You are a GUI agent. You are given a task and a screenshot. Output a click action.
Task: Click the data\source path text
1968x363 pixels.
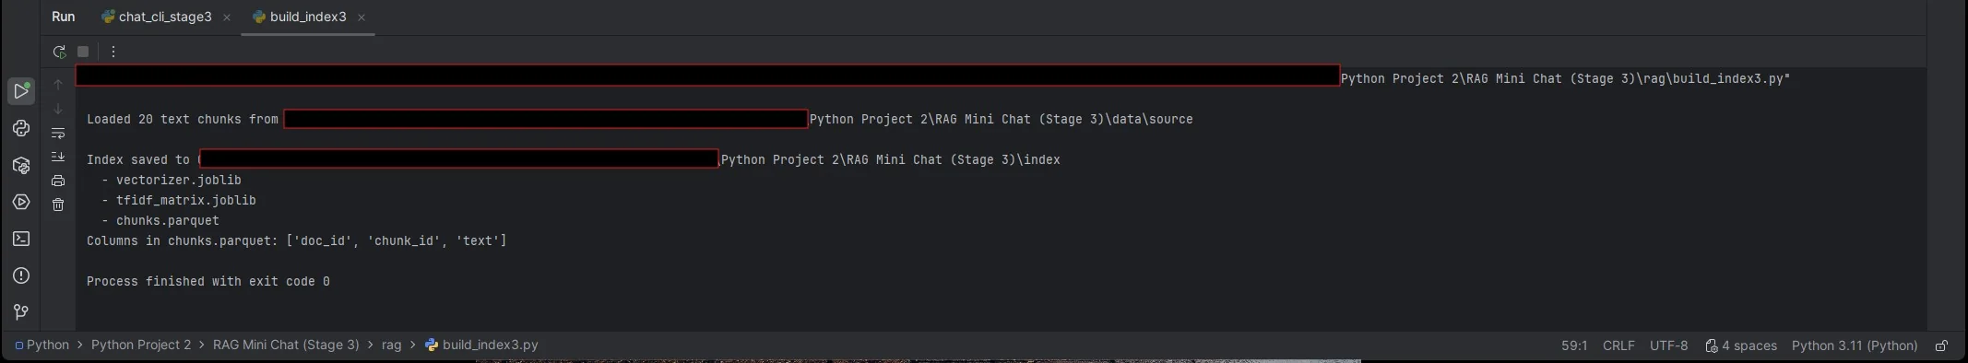(x=1001, y=119)
